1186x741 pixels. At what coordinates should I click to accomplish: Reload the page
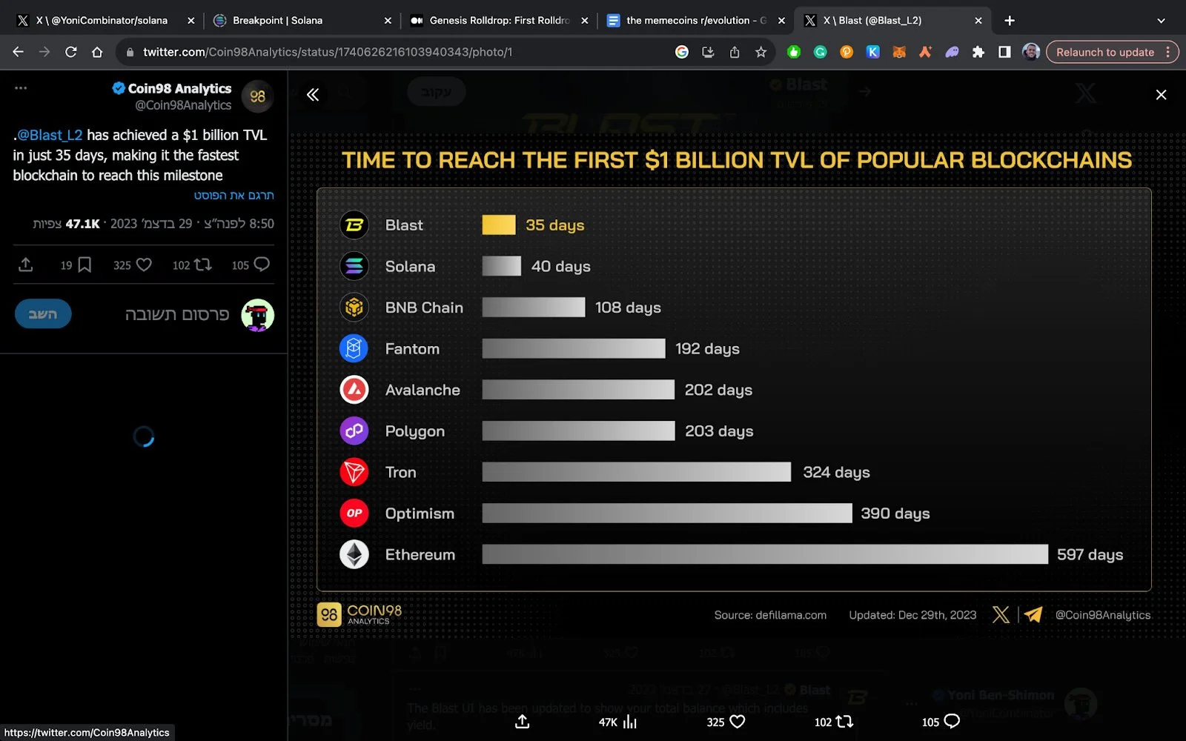[70, 52]
